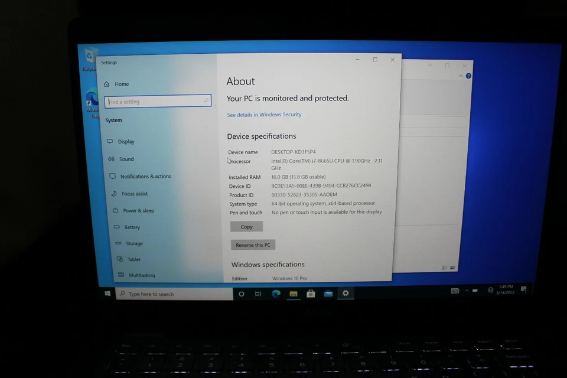This screenshot has width=567, height=378.
Task: Minimize the Settings window
Action: pyautogui.click(x=357, y=59)
